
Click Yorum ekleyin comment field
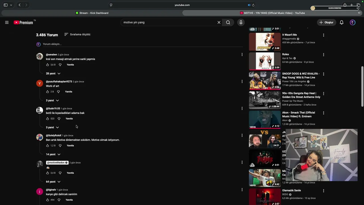143,44
